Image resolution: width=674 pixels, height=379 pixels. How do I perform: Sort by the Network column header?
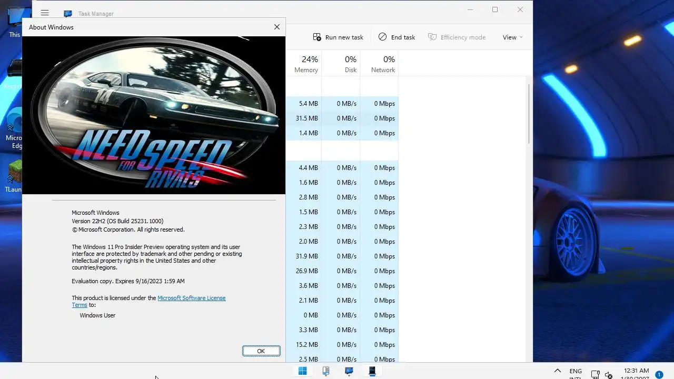[379, 64]
